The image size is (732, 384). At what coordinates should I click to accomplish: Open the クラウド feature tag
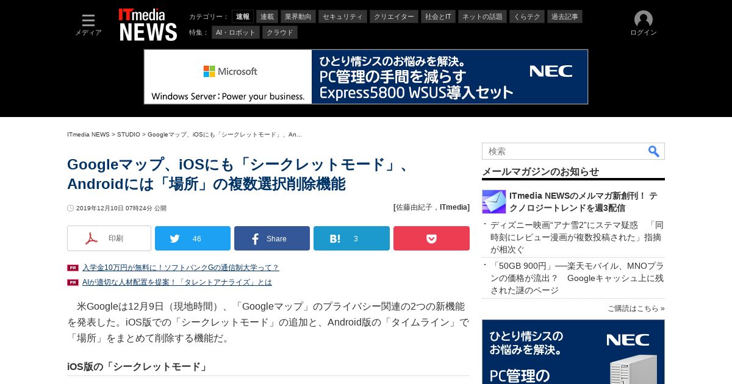[280, 32]
